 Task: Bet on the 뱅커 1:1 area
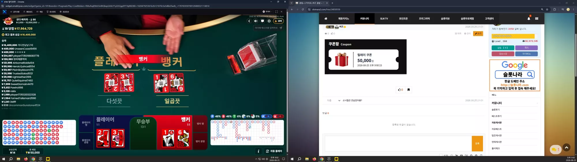point(175,133)
